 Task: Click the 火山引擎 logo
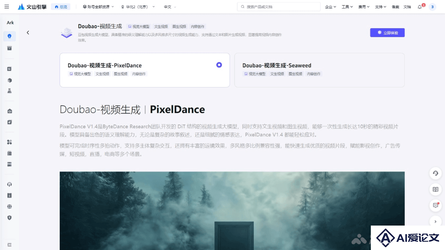click(32, 7)
